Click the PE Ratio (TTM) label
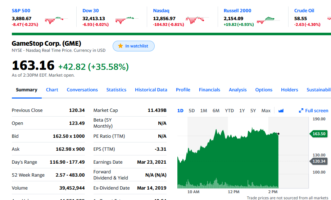Image resolution: width=331 pixels, height=200 pixels. tap(109, 136)
